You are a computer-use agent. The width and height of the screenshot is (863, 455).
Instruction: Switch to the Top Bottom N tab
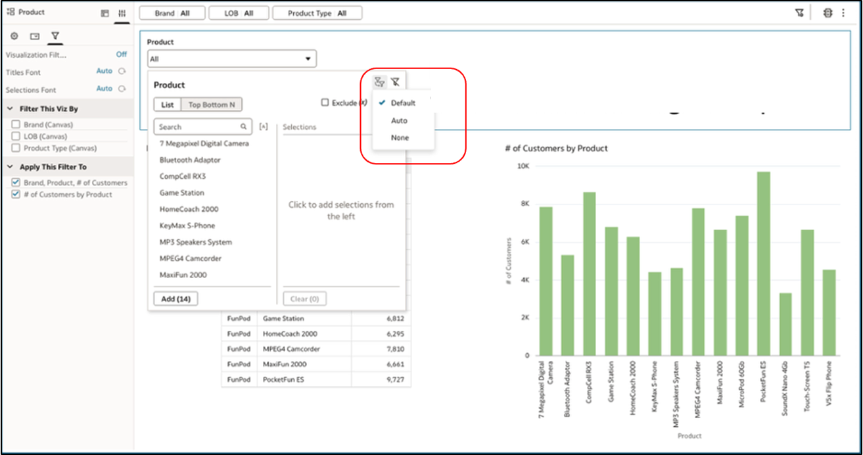pyautogui.click(x=212, y=105)
